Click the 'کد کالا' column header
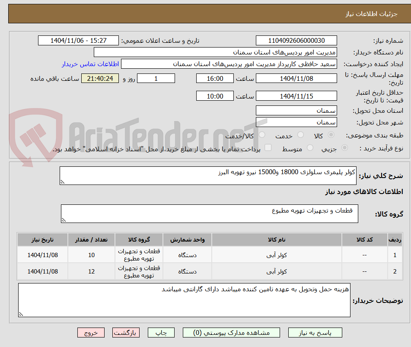The height and width of the screenshot is (347, 411). click(x=364, y=239)
